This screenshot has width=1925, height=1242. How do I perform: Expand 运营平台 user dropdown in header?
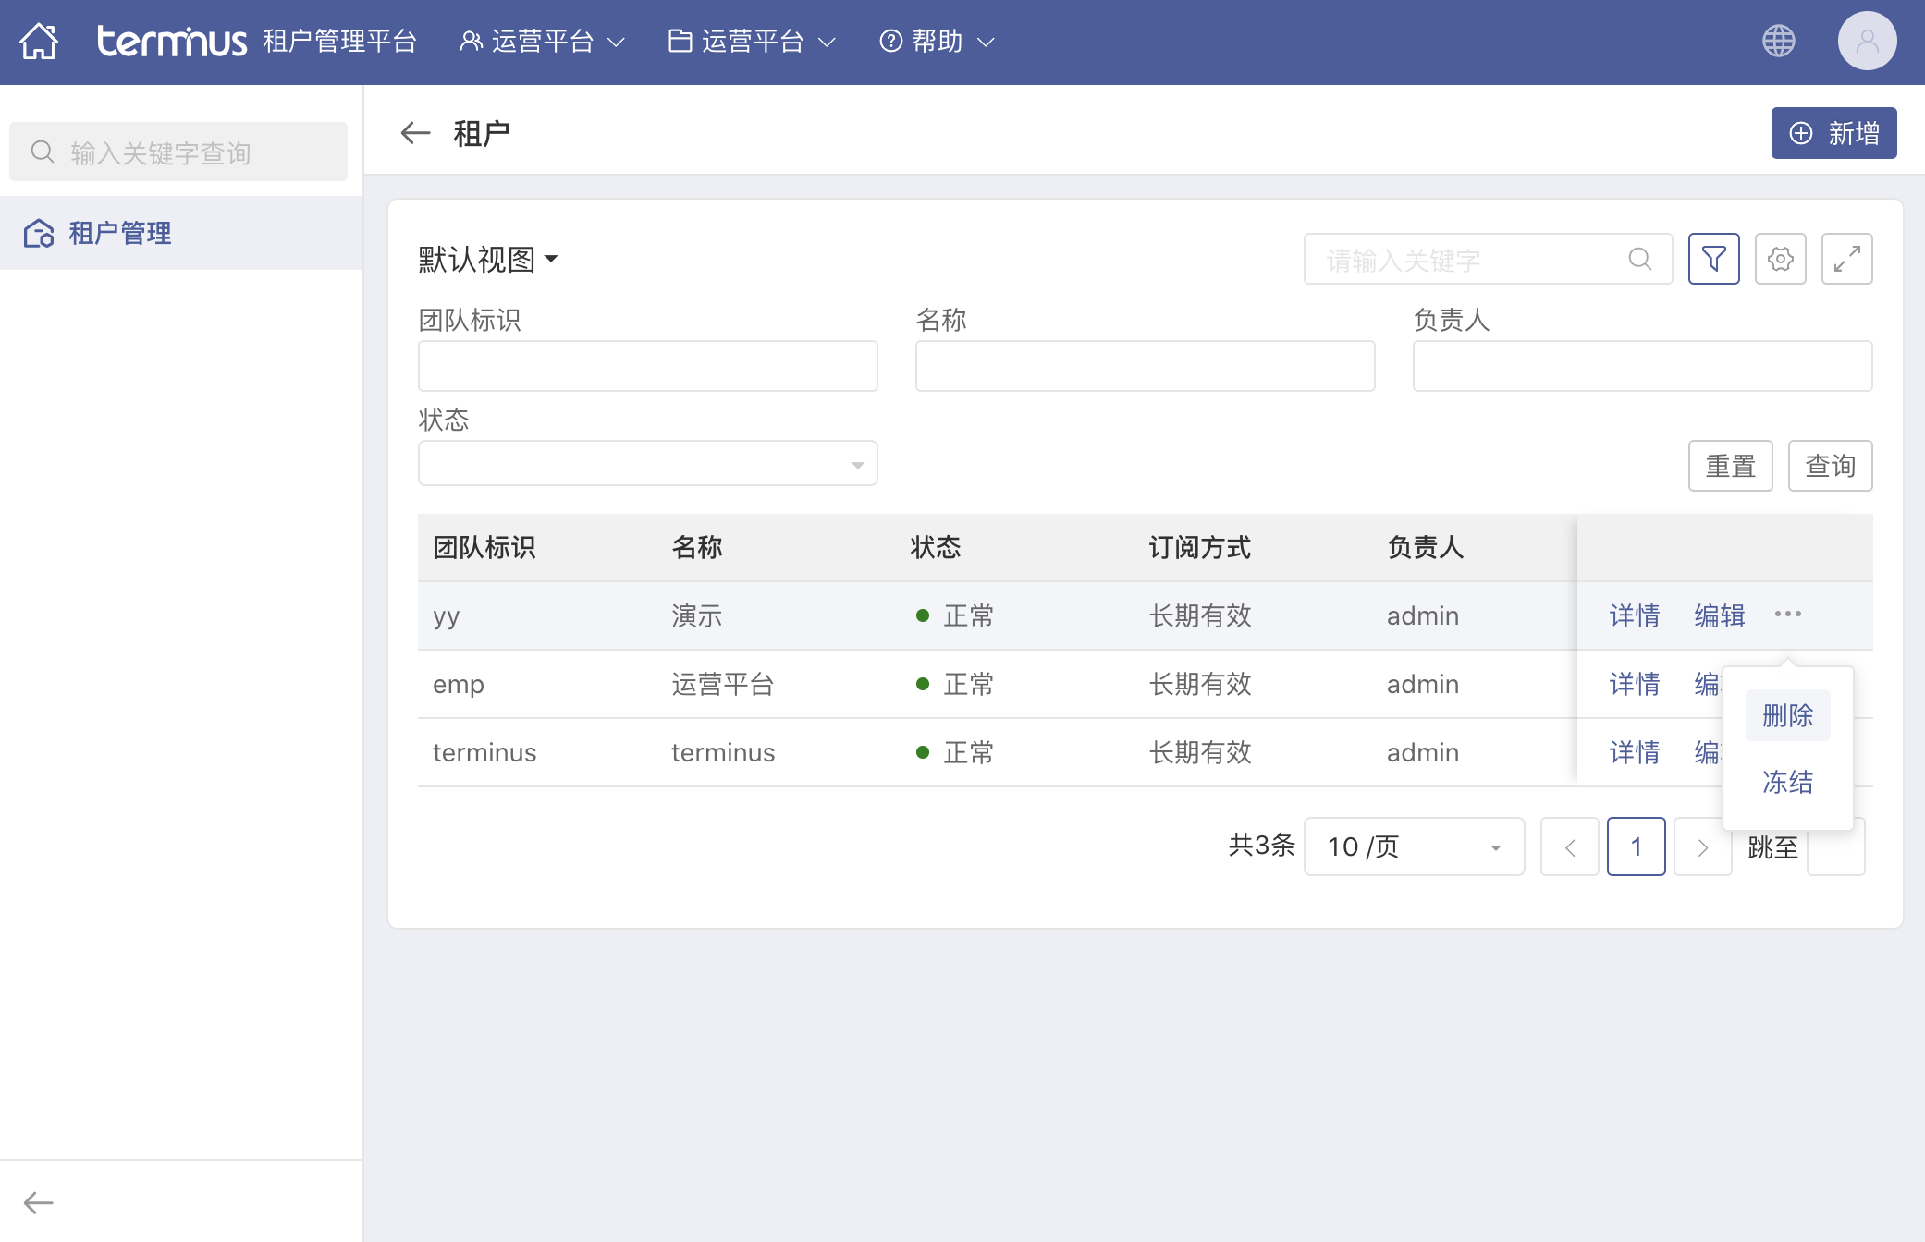[543, 42]
